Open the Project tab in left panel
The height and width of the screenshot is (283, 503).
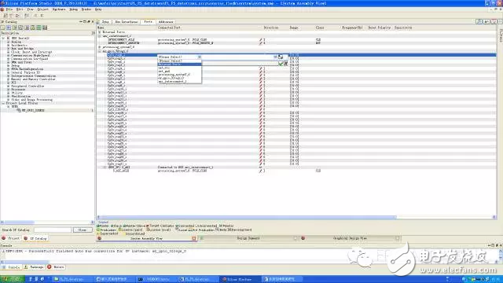tap(11, 238)
